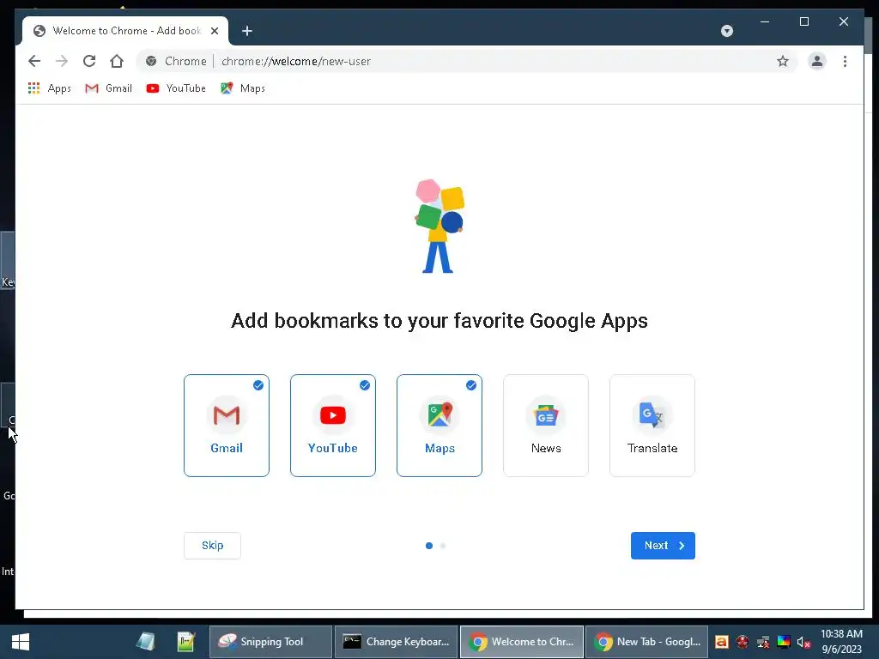Open the Maps bookmark in bookmarks bar
This screenshot has height=659, width=879.
[243, 88]
